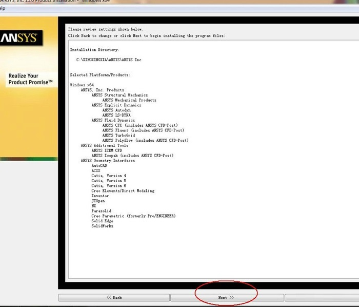Viewport: 359px width, 307px height.
Task: Open the Help menu
Action: pos(2,8)
